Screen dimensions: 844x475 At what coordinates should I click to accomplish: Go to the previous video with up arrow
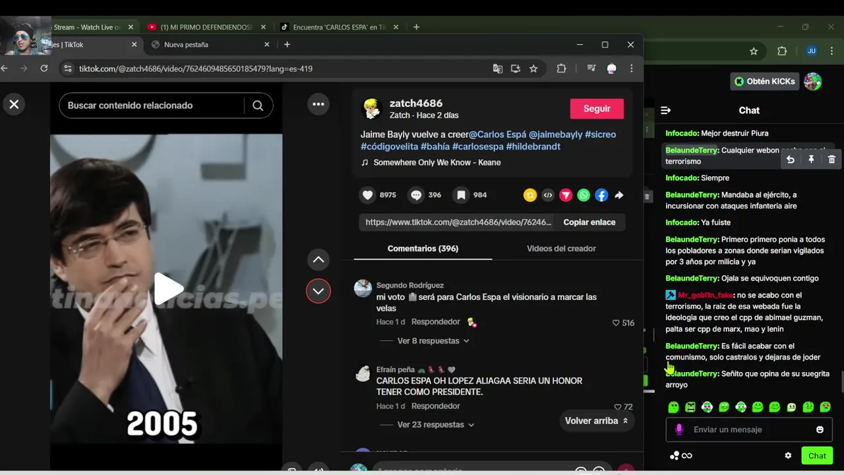click(x=318, y=260)
